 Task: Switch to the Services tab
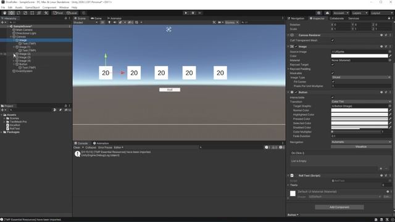pyautogui.click(x=354, y=18)
